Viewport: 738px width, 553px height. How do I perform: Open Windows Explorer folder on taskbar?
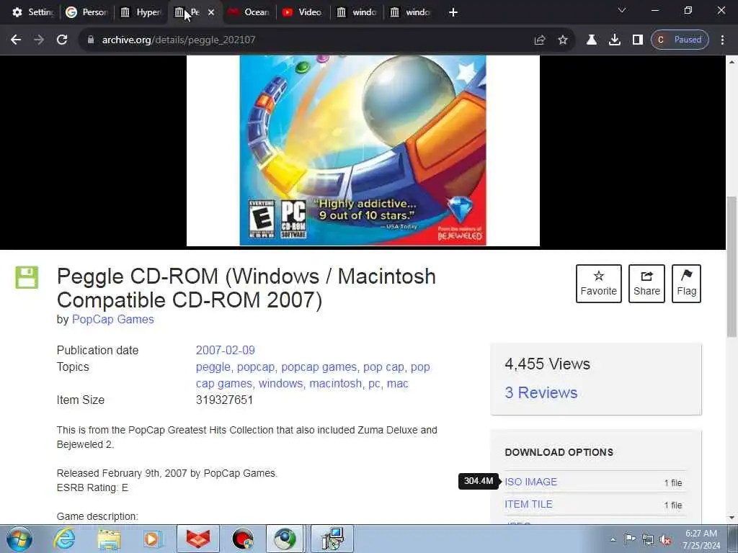pos(109,539)
